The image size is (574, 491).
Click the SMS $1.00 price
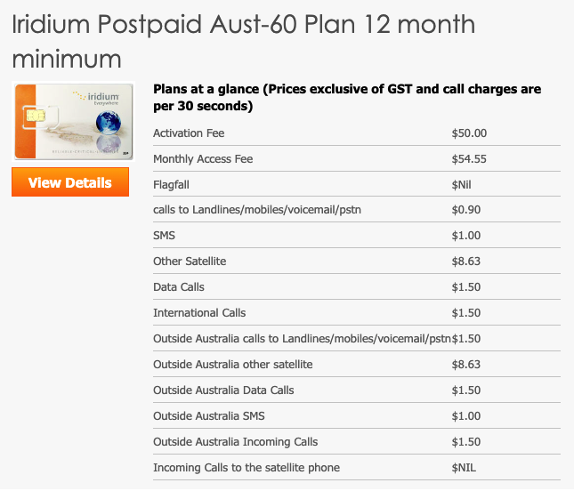[x=466, y=235]
